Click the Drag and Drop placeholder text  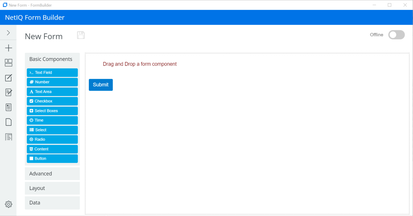click(140, 64)
